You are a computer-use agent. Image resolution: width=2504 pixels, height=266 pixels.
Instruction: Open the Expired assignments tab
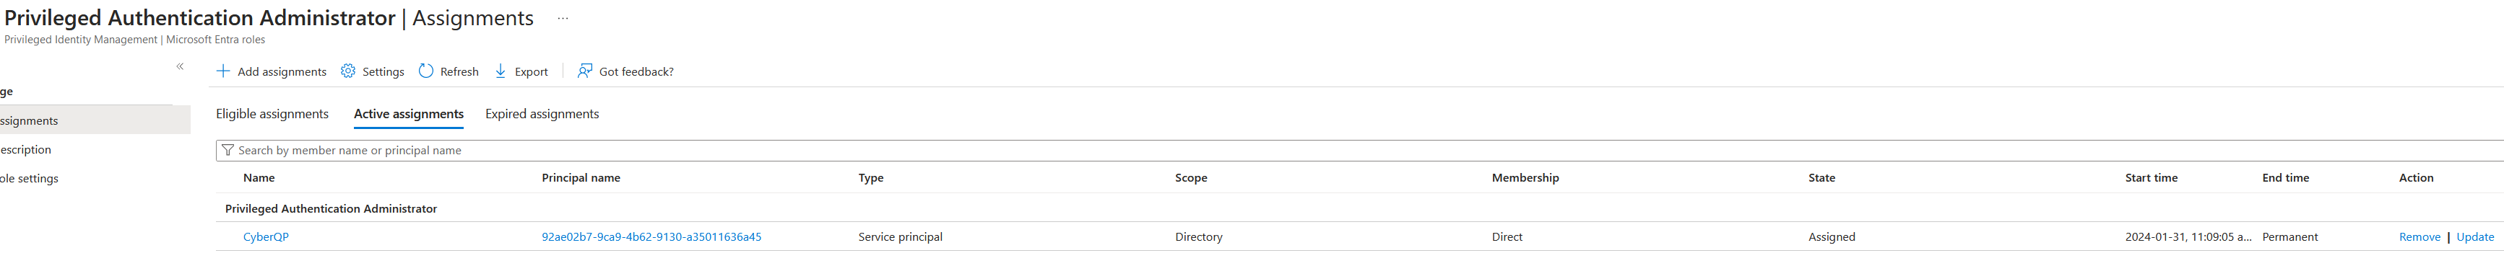(x=542, y=114)
